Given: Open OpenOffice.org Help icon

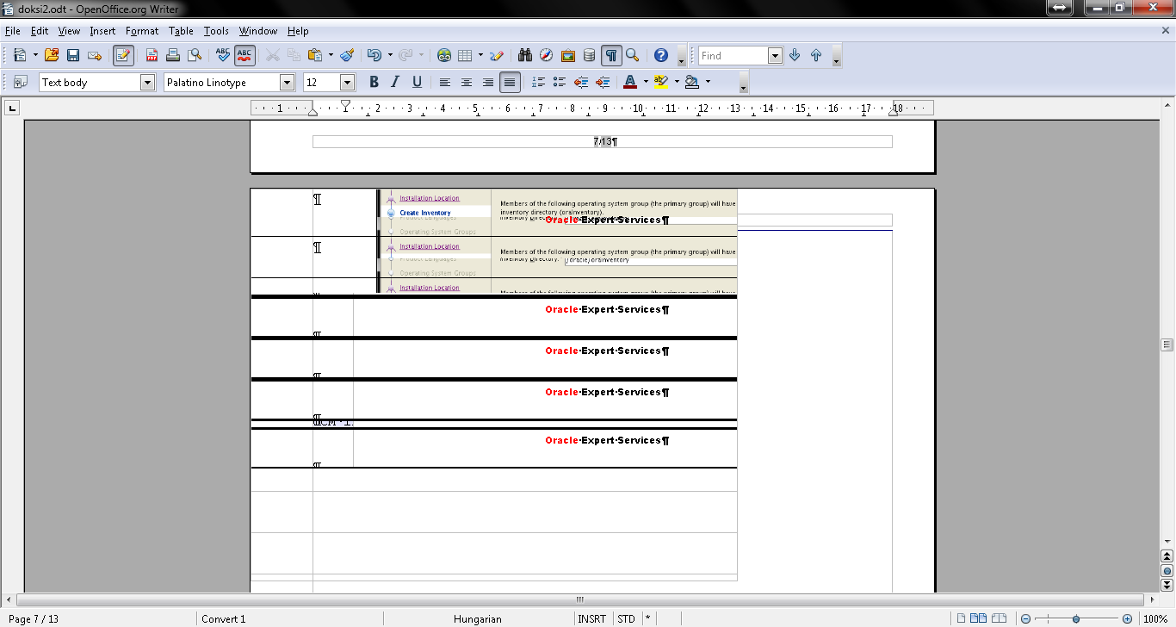Looking at the screenshot, I should (661, 55).
